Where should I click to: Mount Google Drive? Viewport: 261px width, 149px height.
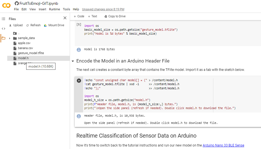click(x=54, y=25)
